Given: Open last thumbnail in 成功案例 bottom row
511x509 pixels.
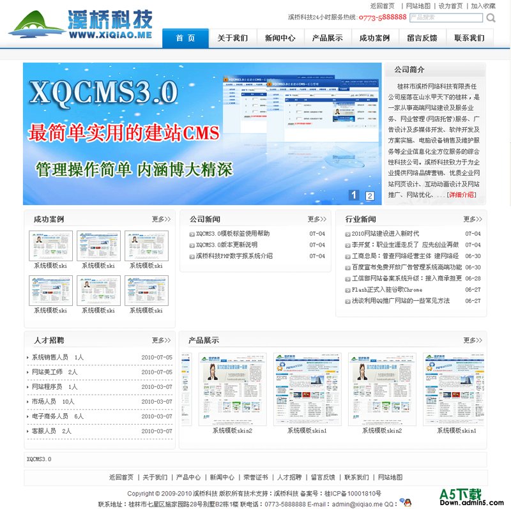Looking at the screenshot, I should (x=146, y=291).
